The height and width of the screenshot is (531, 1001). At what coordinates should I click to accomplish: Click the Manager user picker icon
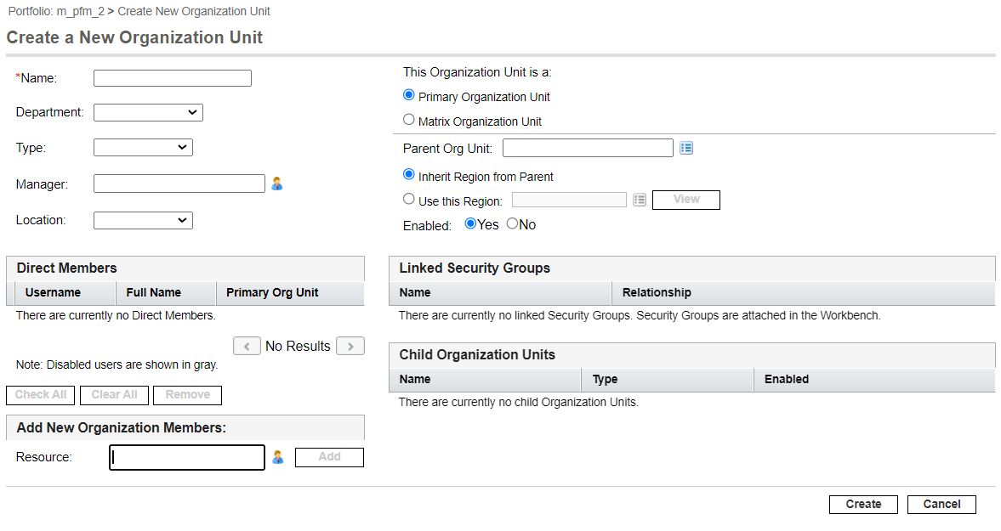277,184
